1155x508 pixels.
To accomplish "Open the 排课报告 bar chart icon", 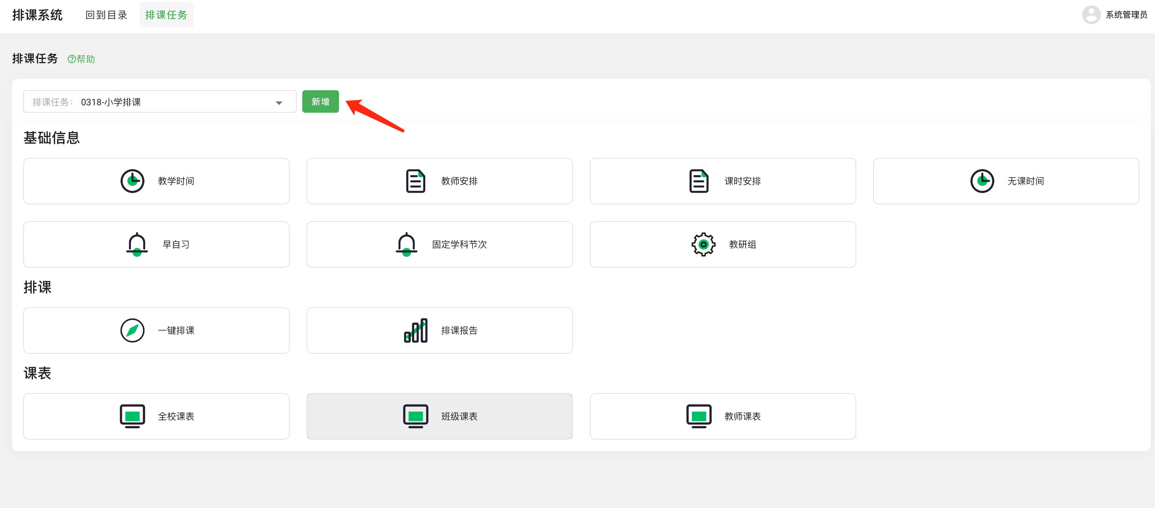I will (x=415, y=330).
